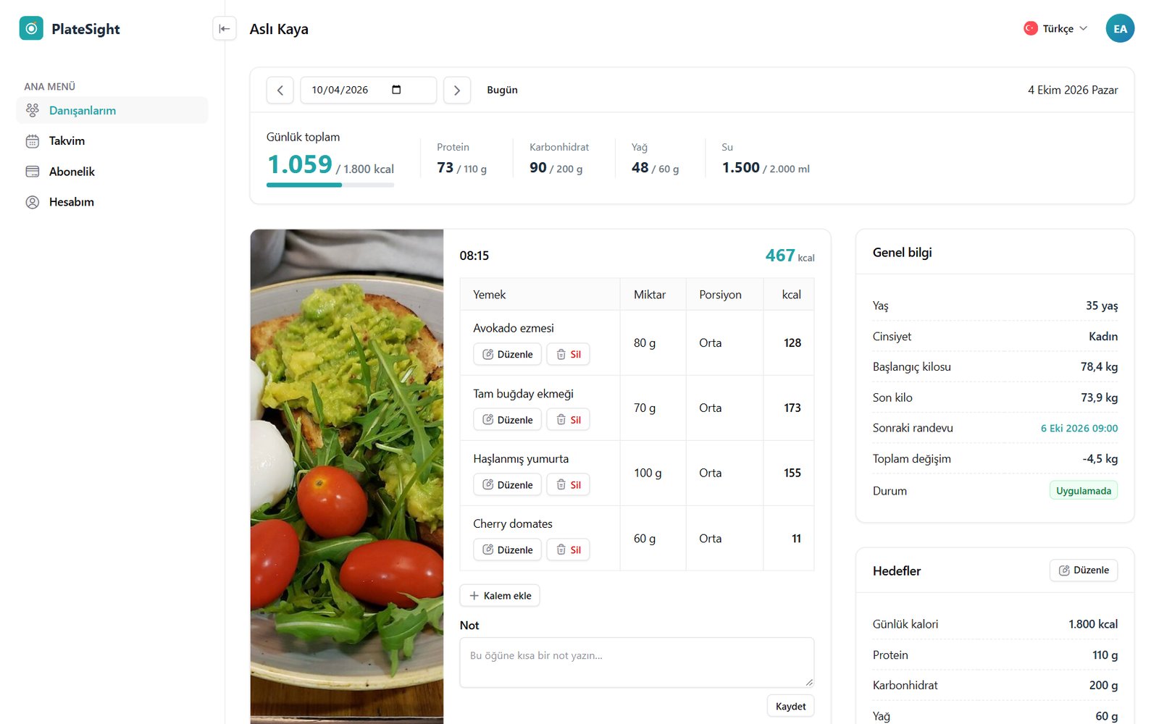
Task: Open the Türkçe language dropdown
Action: tap(1055, 29)
